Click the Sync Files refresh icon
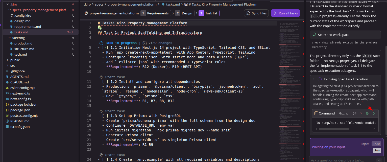387x162 pixels. click(x=248, y=13)
